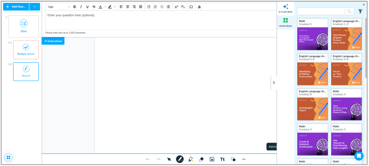Switch to Activity Banks tab
The image size is (369, 166).
(285, 22)
